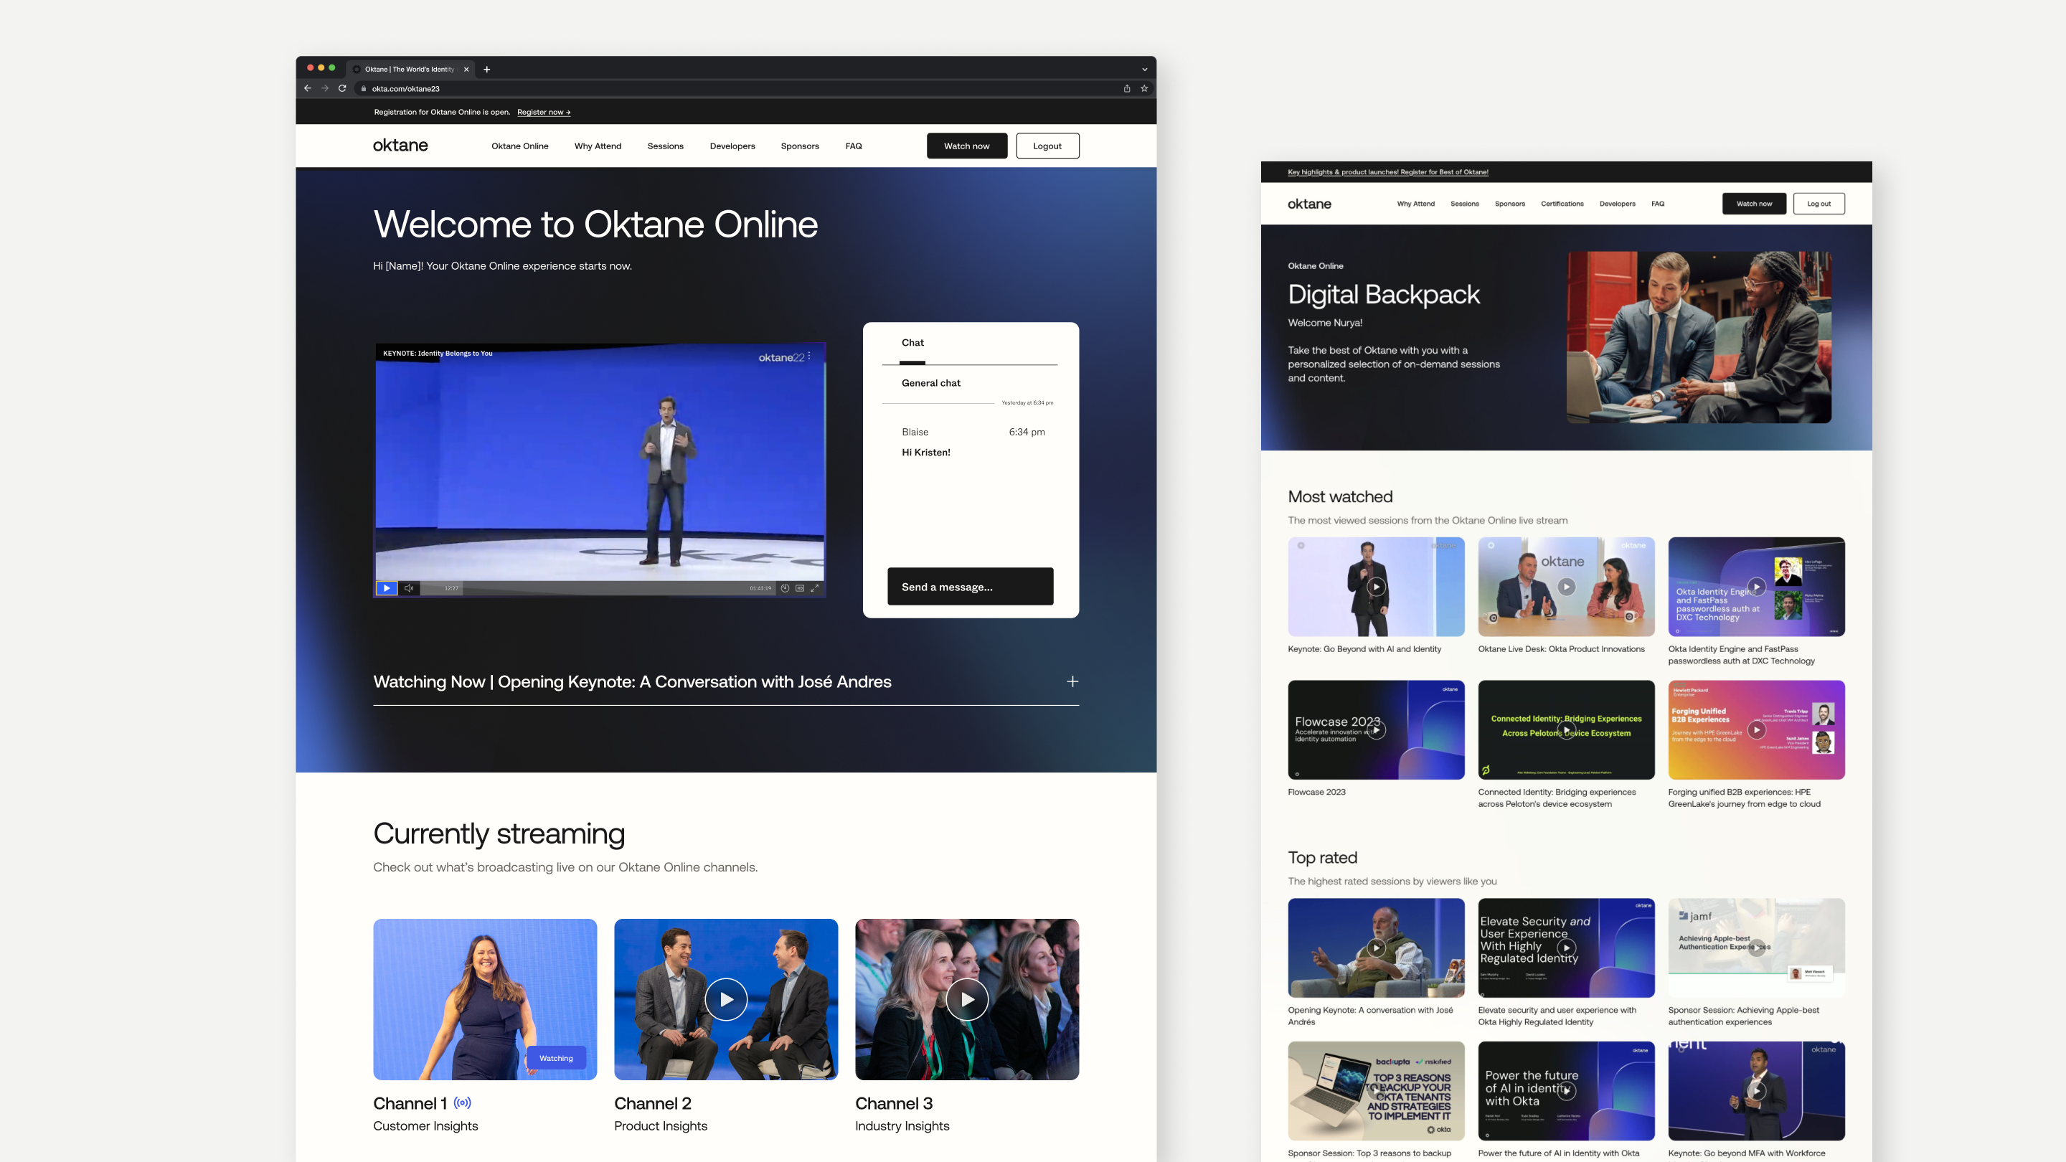Click Watch now button in left window
The image size is (2066, 1162).
[x=966, y=146]
